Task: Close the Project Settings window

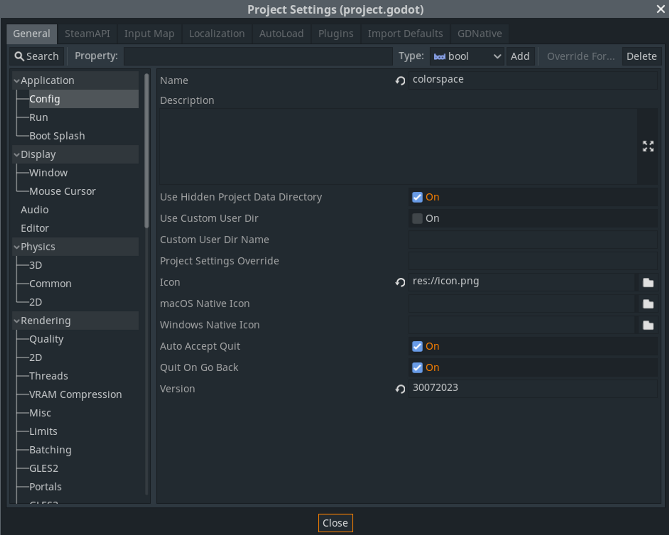Action: pyautogui.click(x=660, y=9)
